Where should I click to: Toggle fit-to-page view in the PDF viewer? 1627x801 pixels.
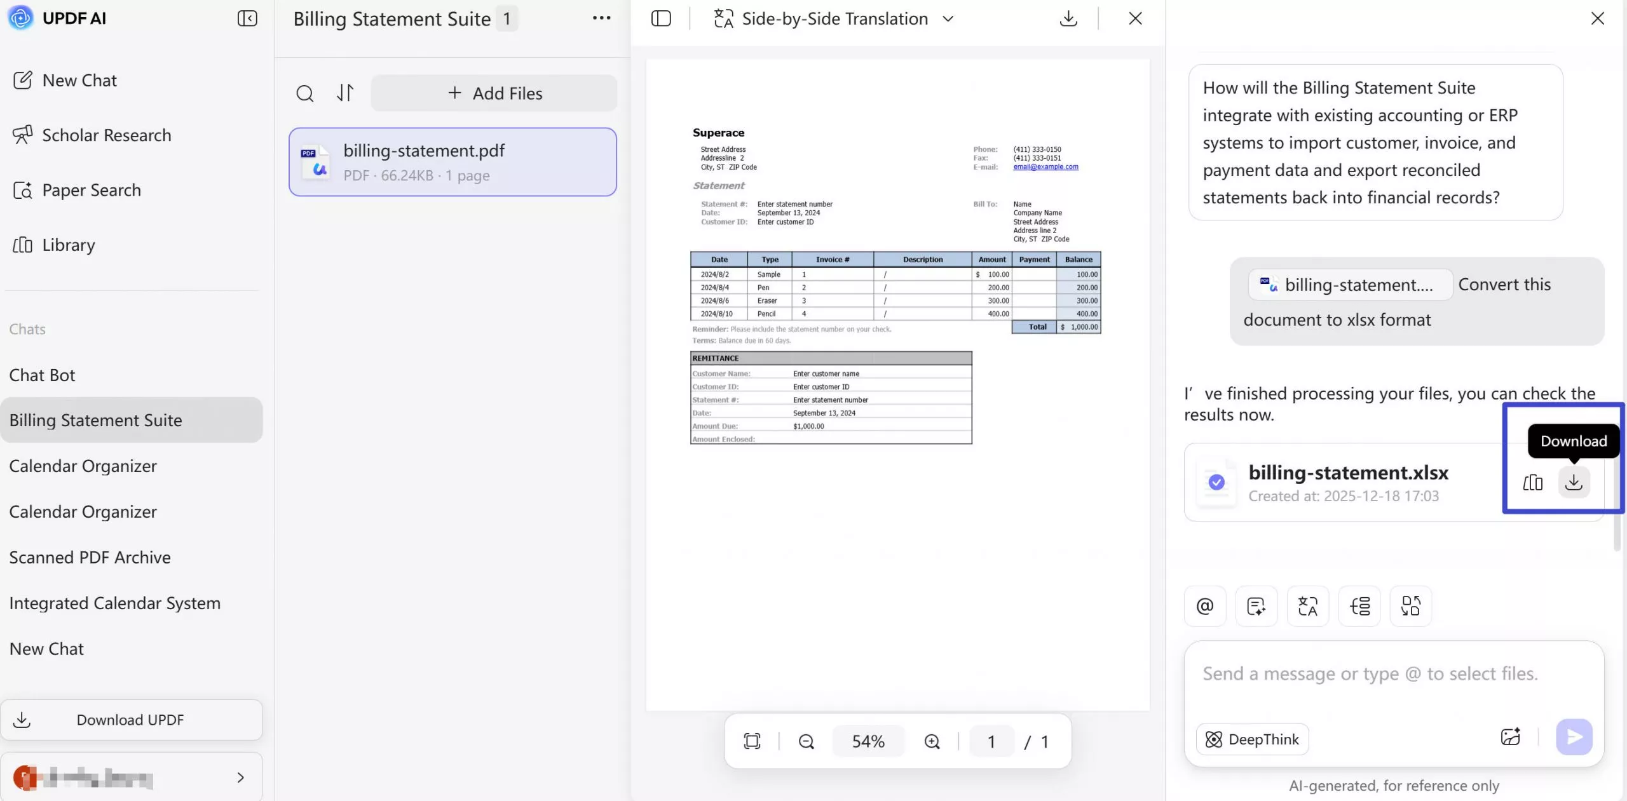point(752,741)
